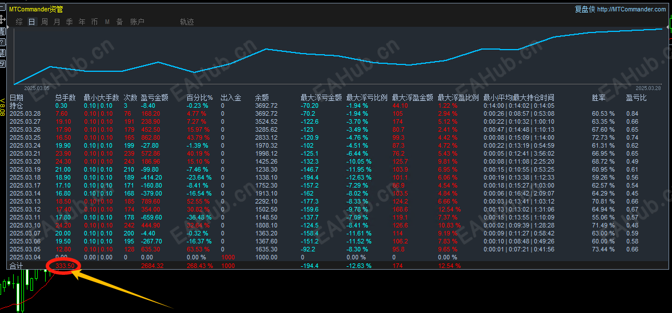Viewport: 672px width, 313px height.
Task: Switch to the 季 quarterly tab
Action: coord(70,22)
